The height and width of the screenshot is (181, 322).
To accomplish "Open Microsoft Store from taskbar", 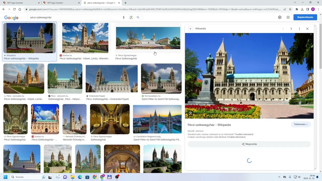I will point(87,177).
